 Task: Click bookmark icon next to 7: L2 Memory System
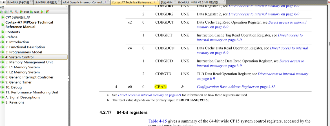coord(3,72)
